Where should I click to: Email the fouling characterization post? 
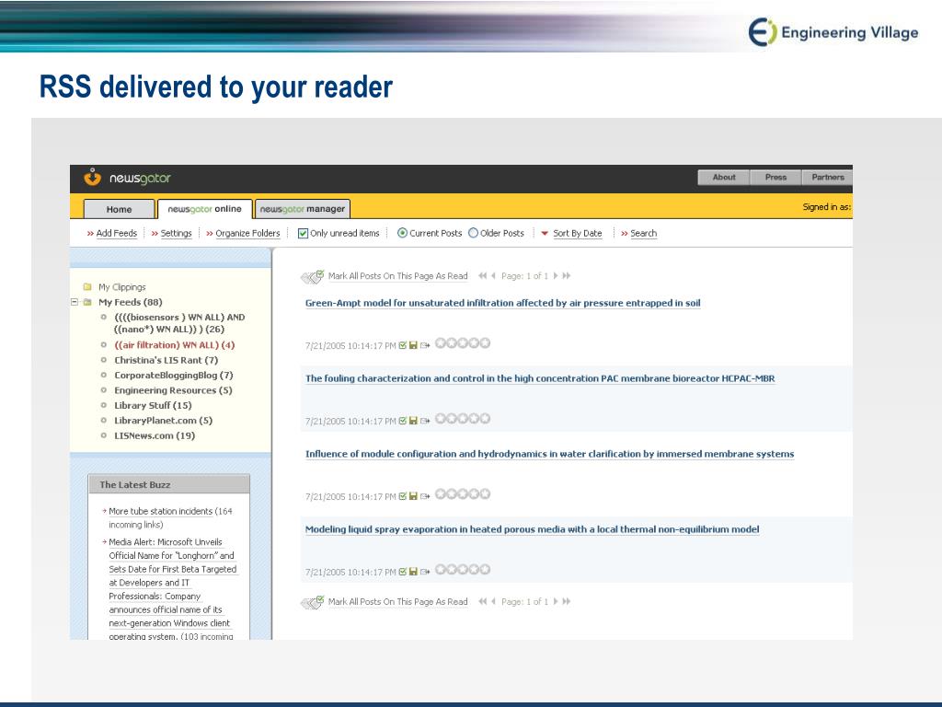tap(425, 421)
